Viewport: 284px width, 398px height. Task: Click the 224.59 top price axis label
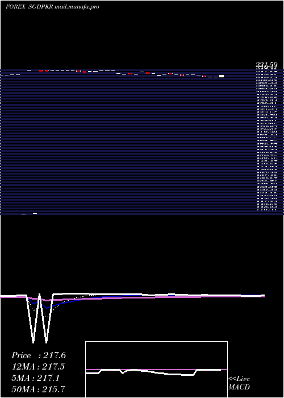point(266,65)
